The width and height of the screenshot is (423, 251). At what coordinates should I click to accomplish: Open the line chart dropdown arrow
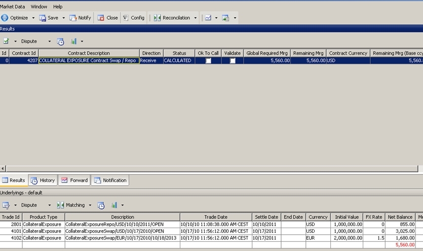coord(216,18)
